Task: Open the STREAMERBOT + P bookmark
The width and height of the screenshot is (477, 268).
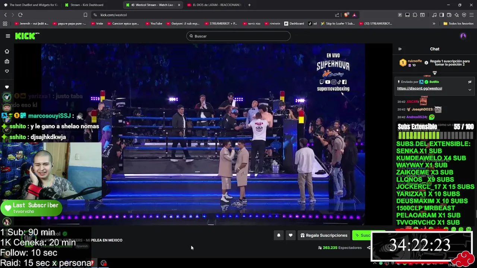Action: coord(221,23)
